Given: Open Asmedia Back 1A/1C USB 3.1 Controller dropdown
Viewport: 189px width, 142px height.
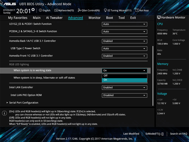Looking at the screenshot, I should (x=124, y=41).
